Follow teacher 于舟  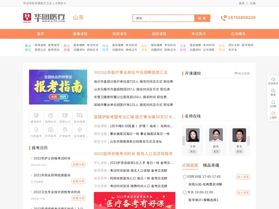click(193, 151)
